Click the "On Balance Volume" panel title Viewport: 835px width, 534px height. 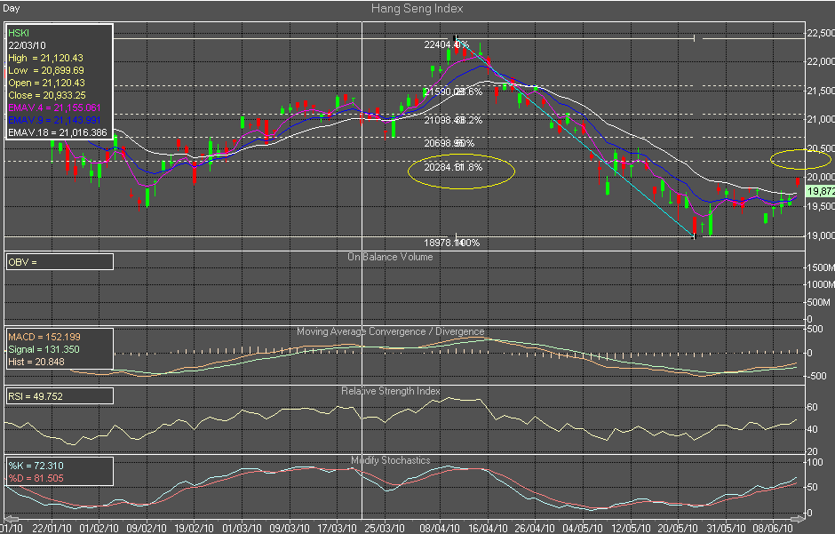click(390, 257)
